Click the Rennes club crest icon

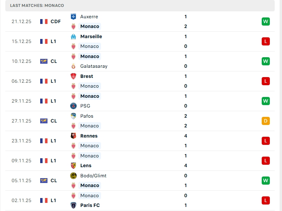click(x=73, y=136)
